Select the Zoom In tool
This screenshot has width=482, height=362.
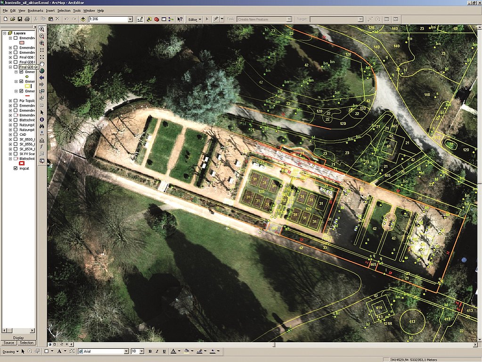pyautogui.click(x=42, y=29)
